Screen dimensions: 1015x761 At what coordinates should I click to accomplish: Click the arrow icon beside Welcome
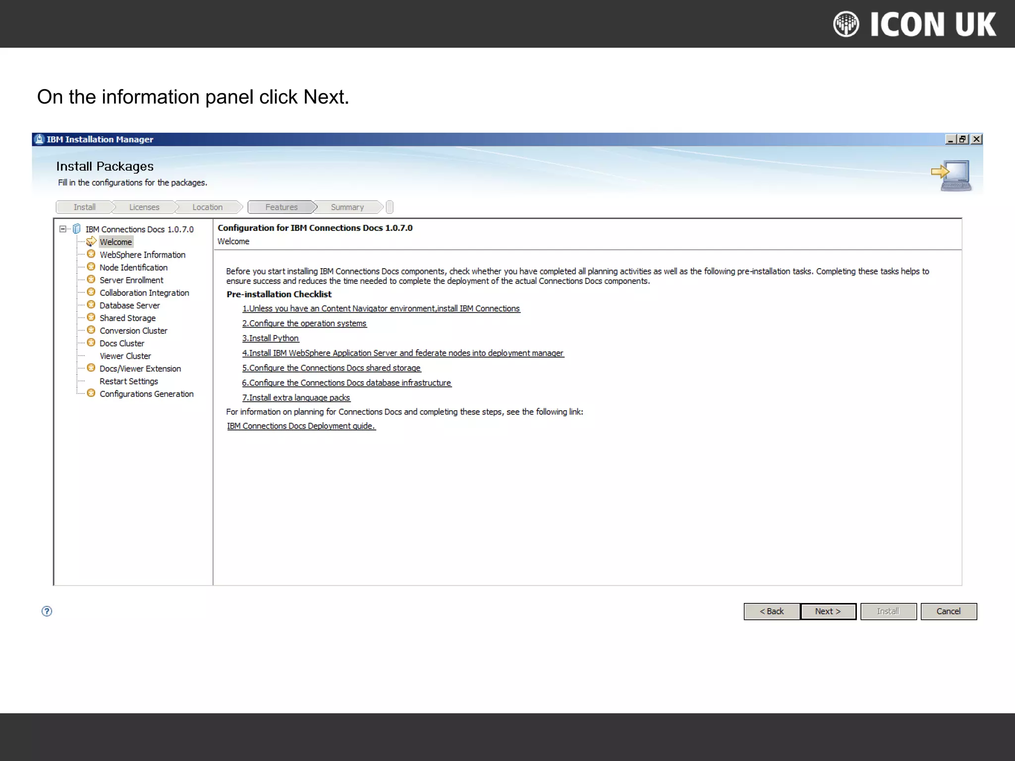pyautogui.click(x=91, y=241)
